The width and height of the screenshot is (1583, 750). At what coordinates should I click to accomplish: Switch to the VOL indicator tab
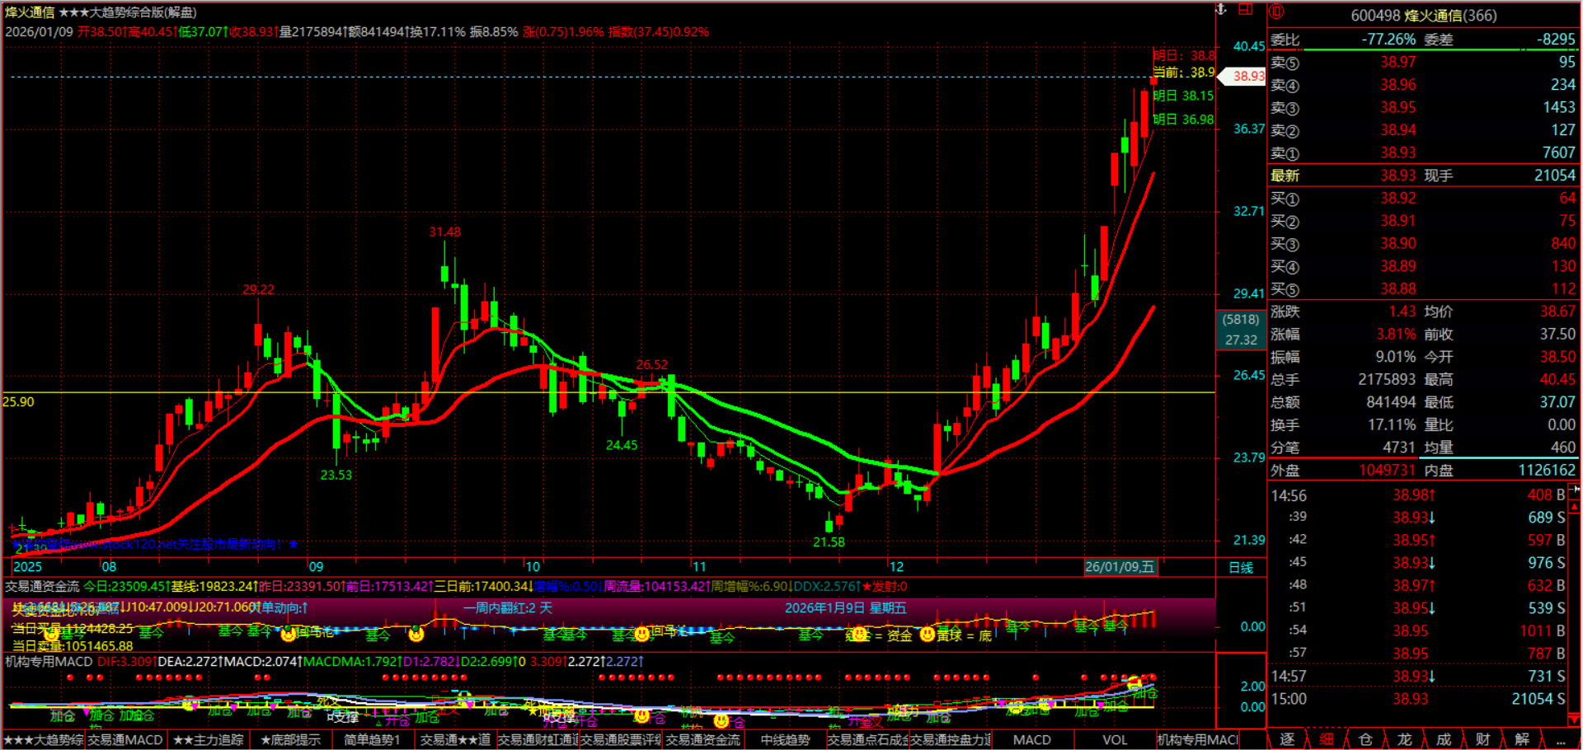point(1115,740)
